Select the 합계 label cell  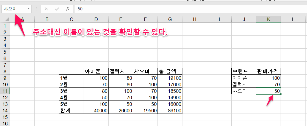tap(71, 111)
